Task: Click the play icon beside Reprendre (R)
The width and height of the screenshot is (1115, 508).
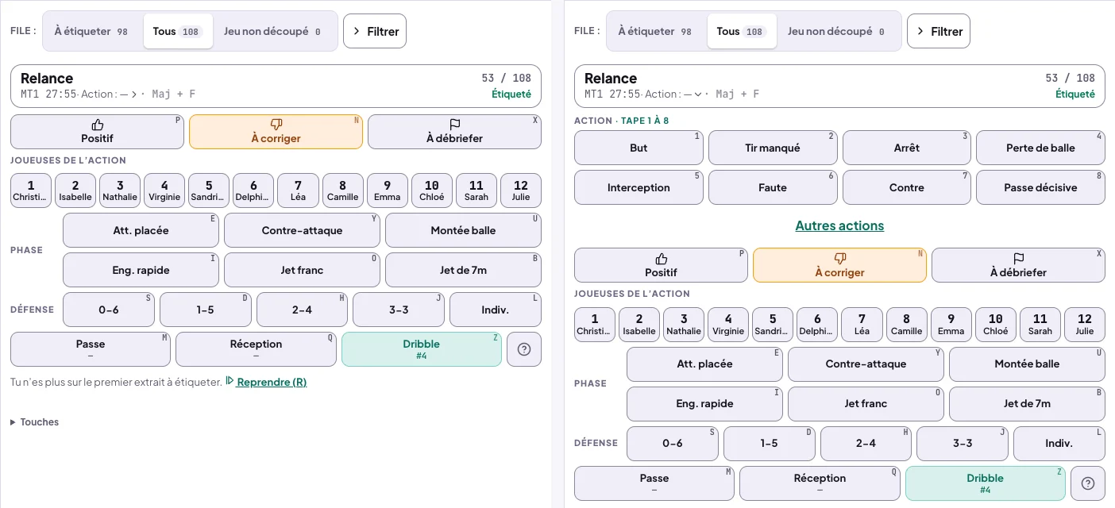Action: point(230,382)
